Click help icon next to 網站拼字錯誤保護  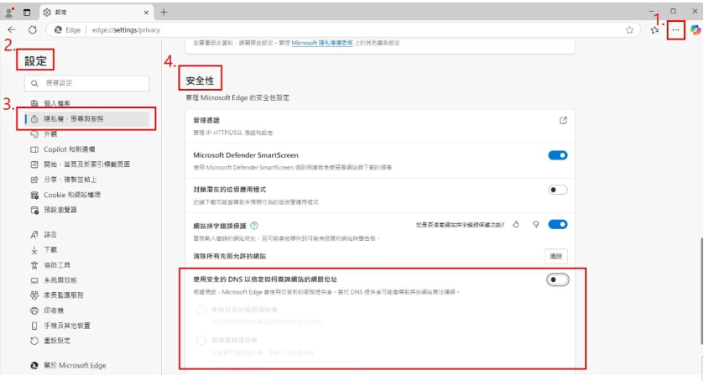click(254, 226)
